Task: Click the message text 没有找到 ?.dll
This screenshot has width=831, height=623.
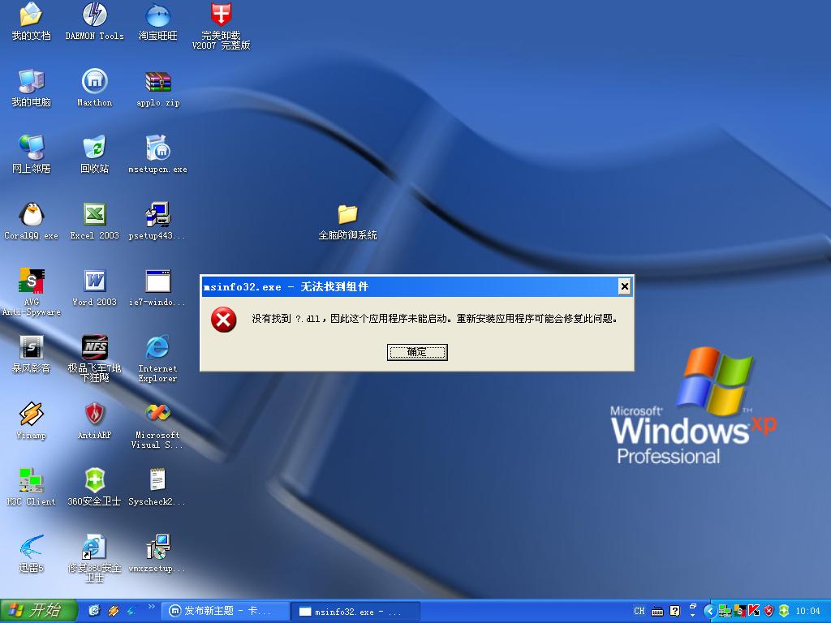Action: pos(286,319)
